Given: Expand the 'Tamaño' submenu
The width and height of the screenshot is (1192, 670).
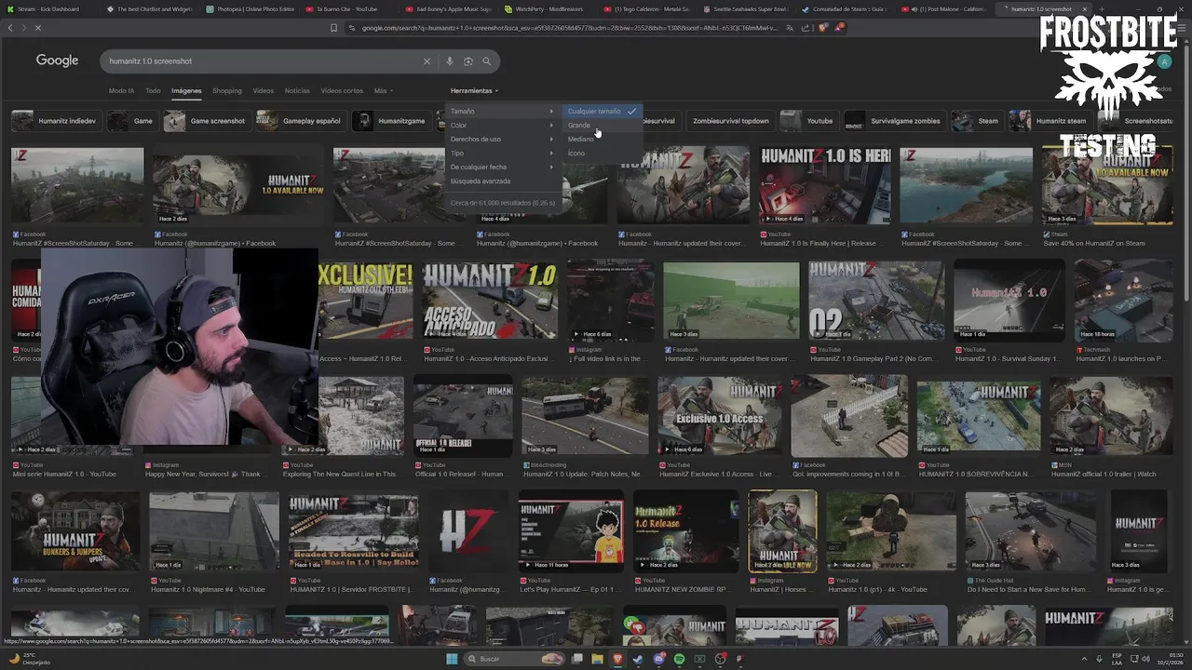Looking at the screenshot, I should coord(502,111).
